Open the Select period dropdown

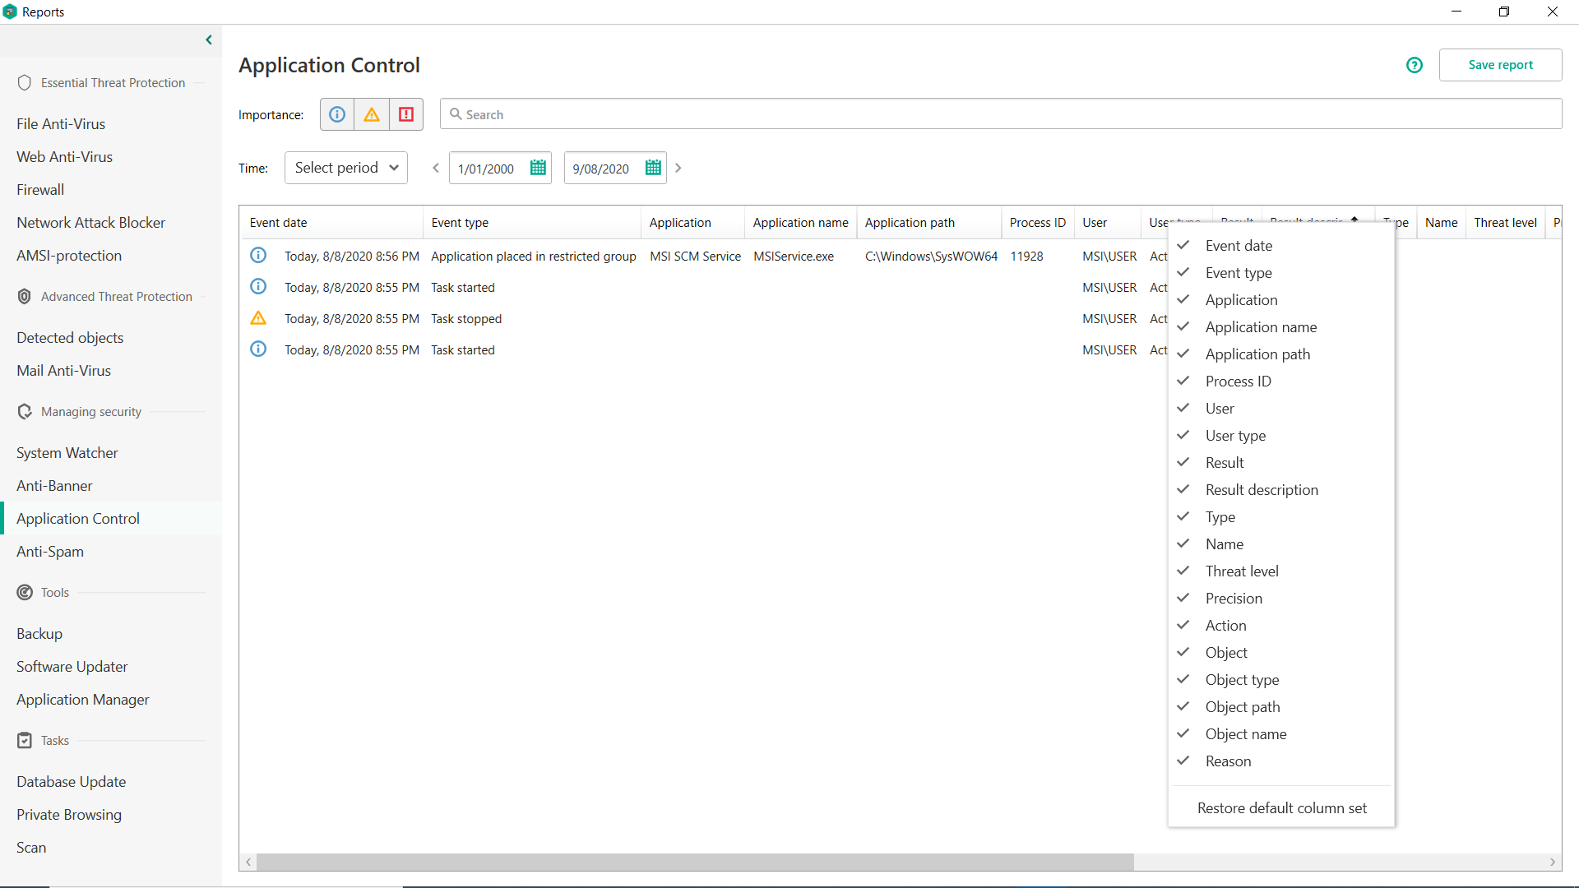pyautogui.click(x=346, y=168)
